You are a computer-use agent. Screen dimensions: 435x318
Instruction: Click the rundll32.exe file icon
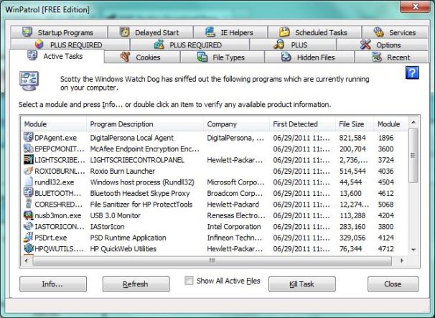click(28, 182)
